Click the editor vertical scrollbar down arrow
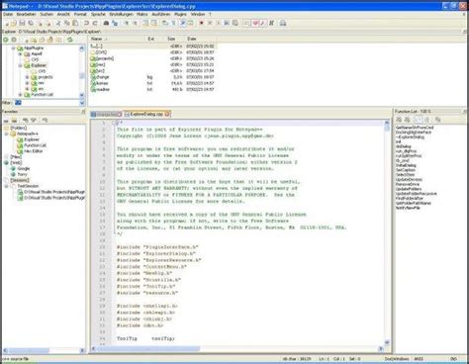 pos(387,343)
